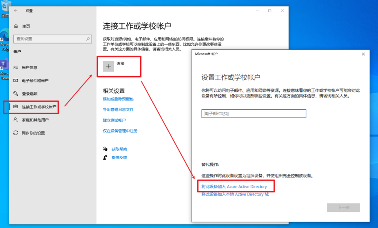
Task: Click the key icon for 登录选项
Action: [16, 94]
